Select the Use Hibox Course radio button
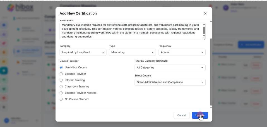Viewport: 267px width, 127px height. point(61,67)
